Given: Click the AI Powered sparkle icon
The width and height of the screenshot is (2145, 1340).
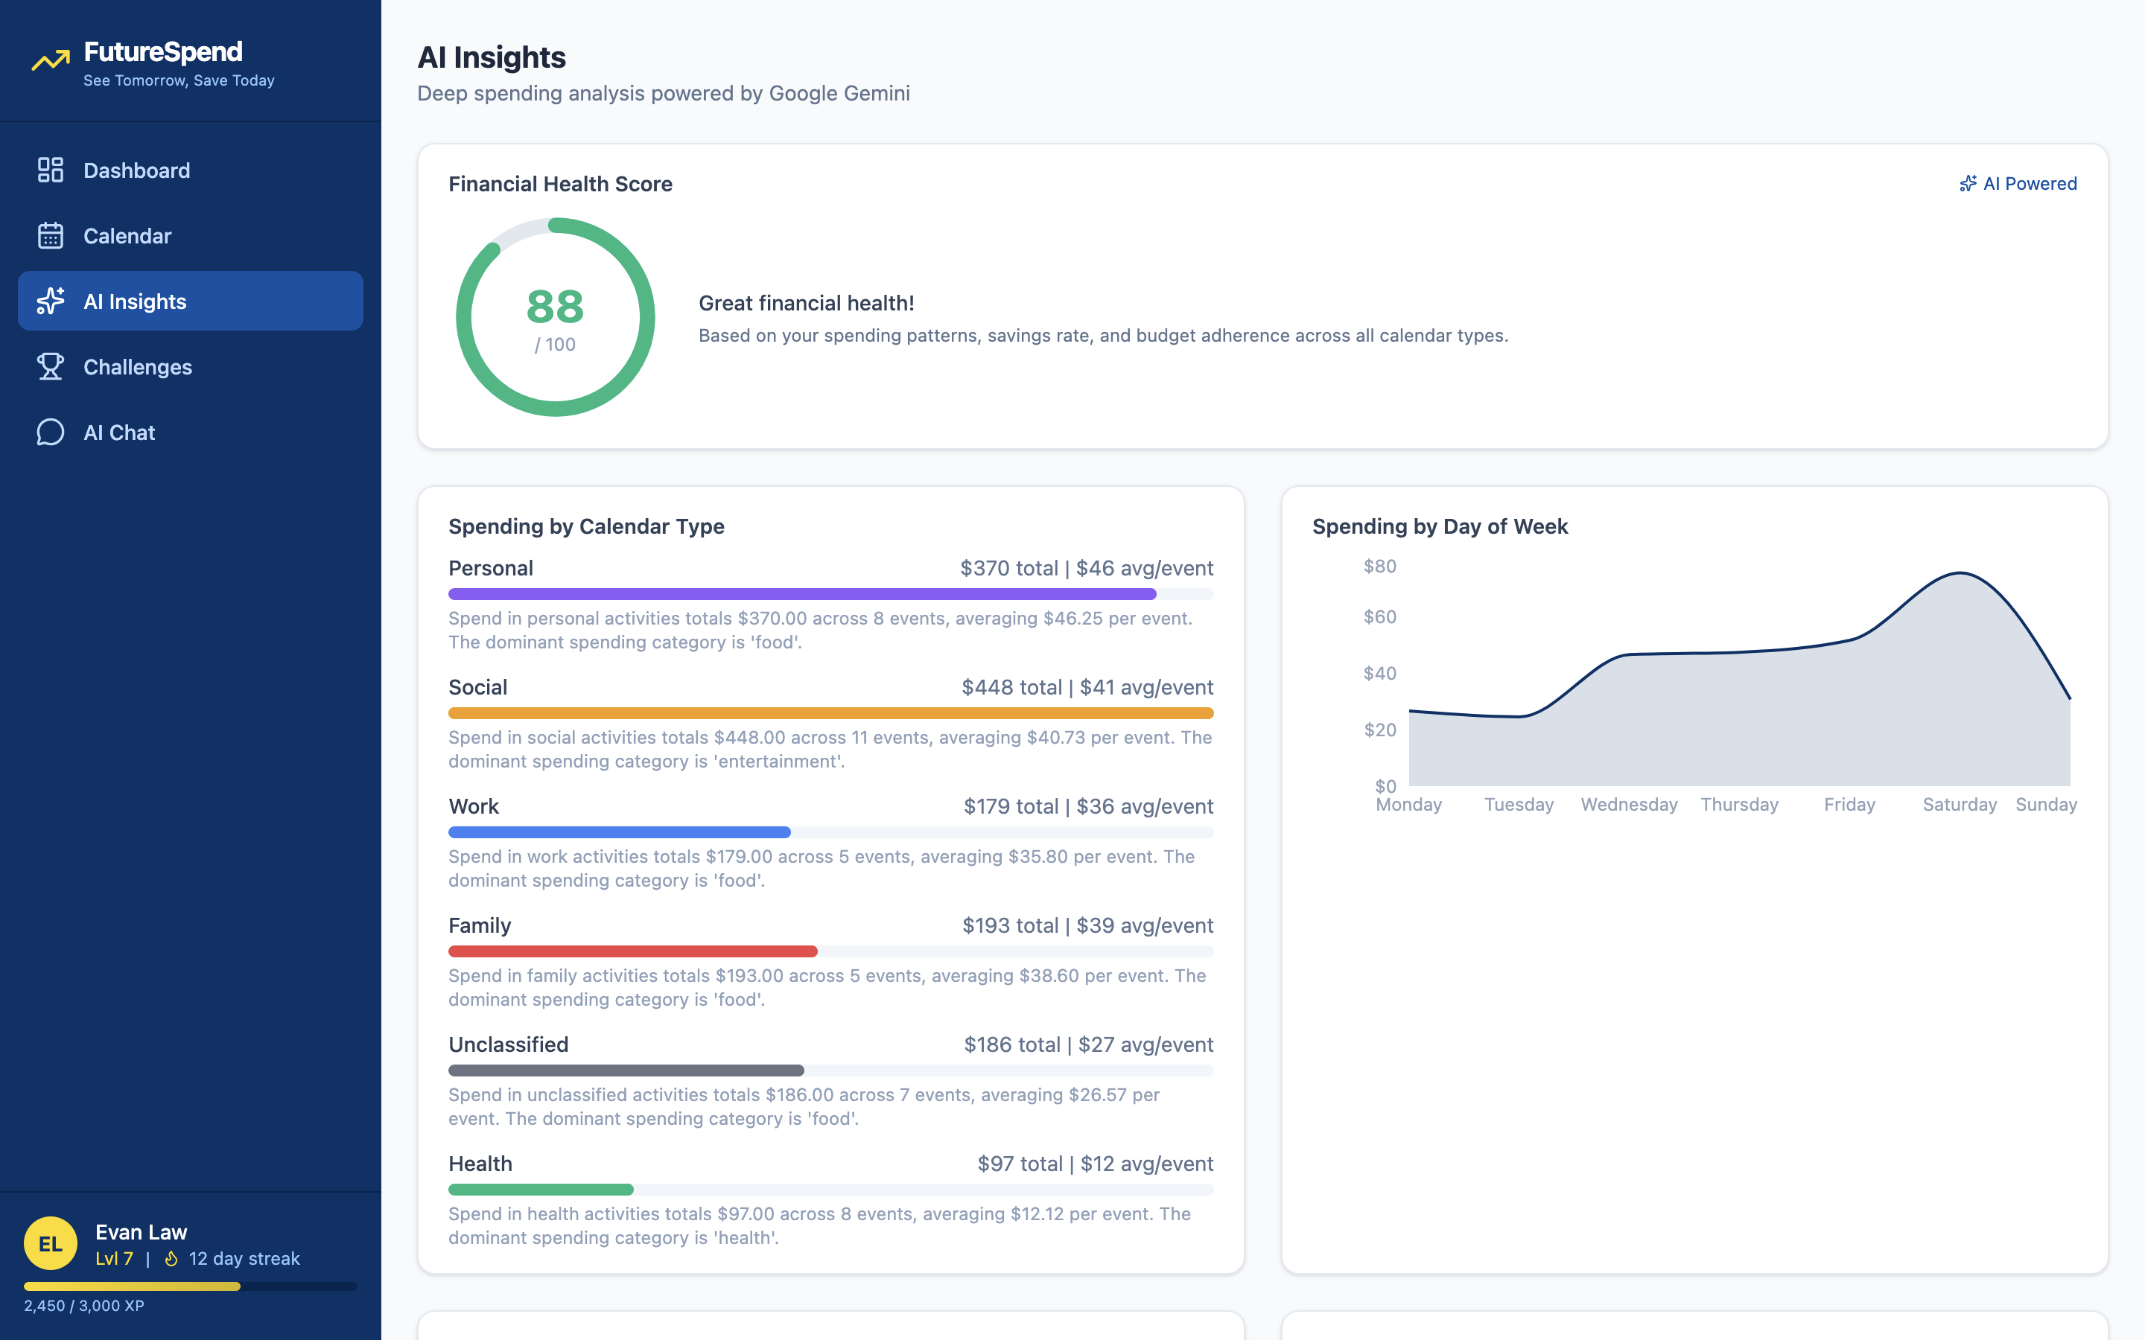Looking at the screenshot, I should 1968,183.
